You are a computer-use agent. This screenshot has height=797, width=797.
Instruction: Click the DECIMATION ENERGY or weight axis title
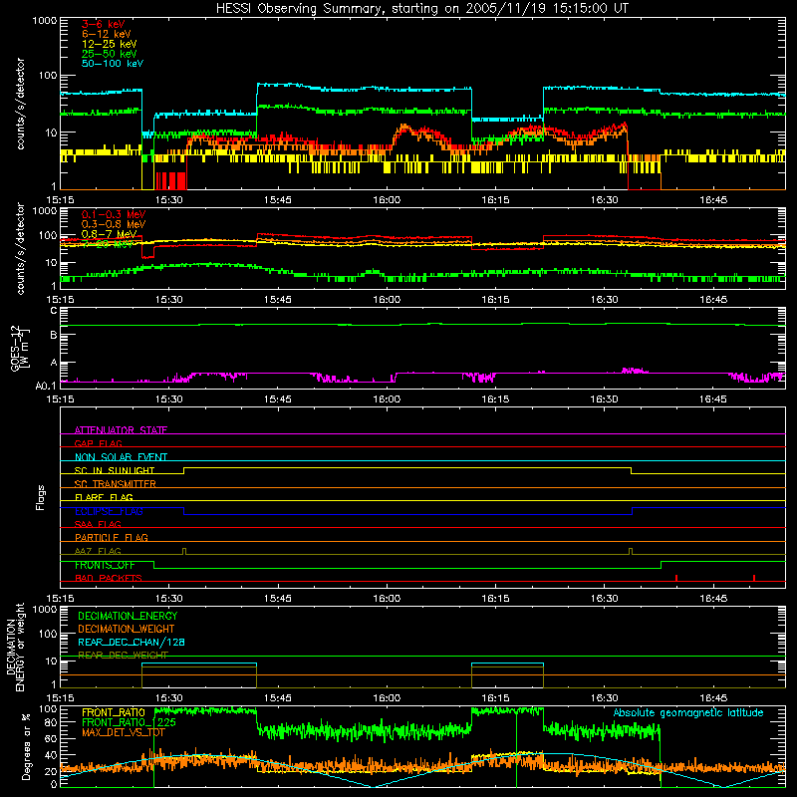pyautogui.click(x=15, y=647)
